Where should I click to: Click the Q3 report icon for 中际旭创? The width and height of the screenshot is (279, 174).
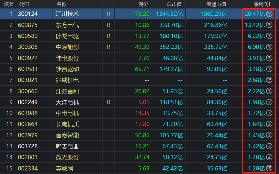[269, 47]
